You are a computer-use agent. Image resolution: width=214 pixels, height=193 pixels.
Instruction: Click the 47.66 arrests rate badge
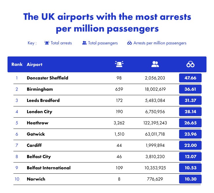(x=190, y=78)
